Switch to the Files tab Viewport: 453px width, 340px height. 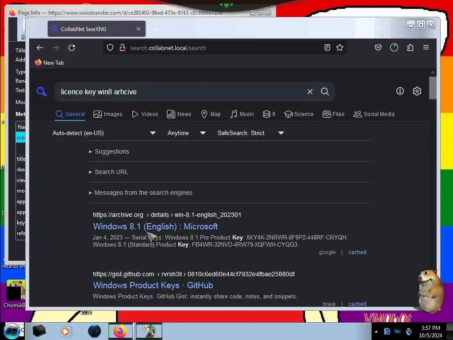pos(334,114)
